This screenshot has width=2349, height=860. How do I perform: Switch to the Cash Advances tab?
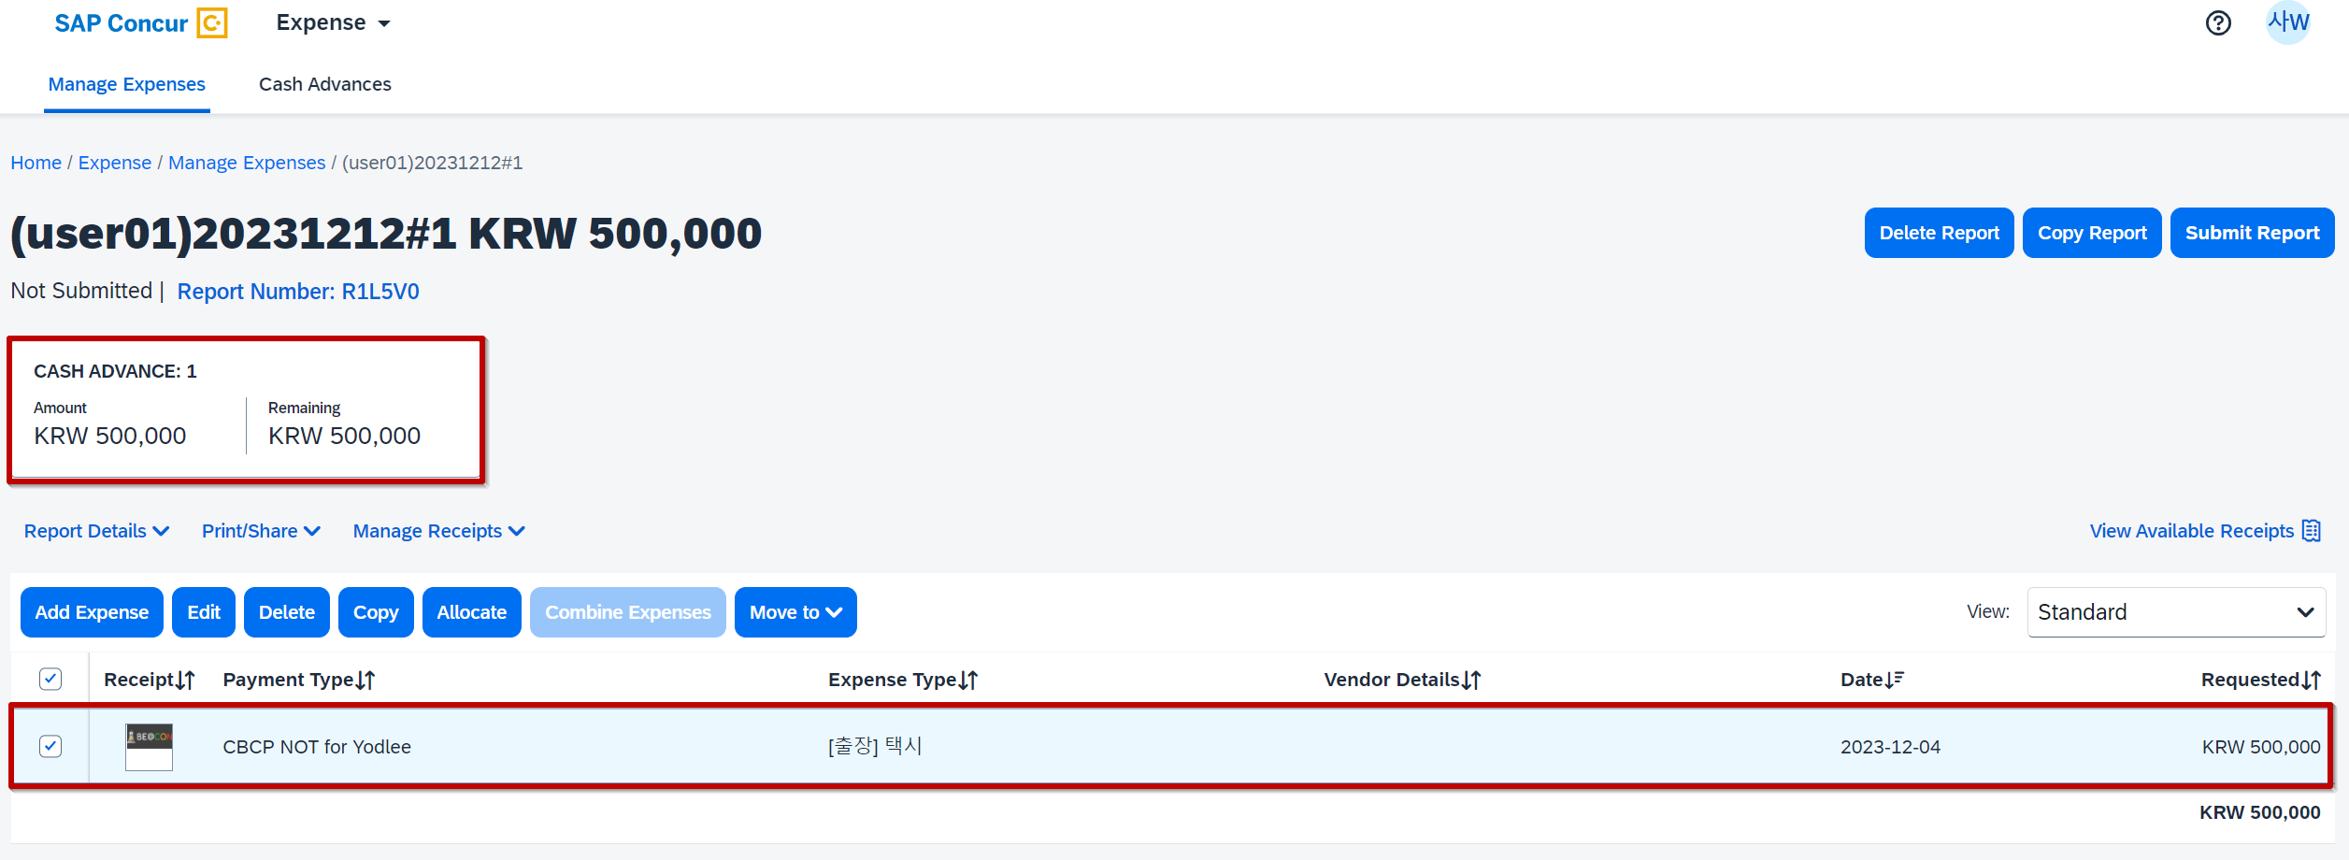click(x=324, y=84)
